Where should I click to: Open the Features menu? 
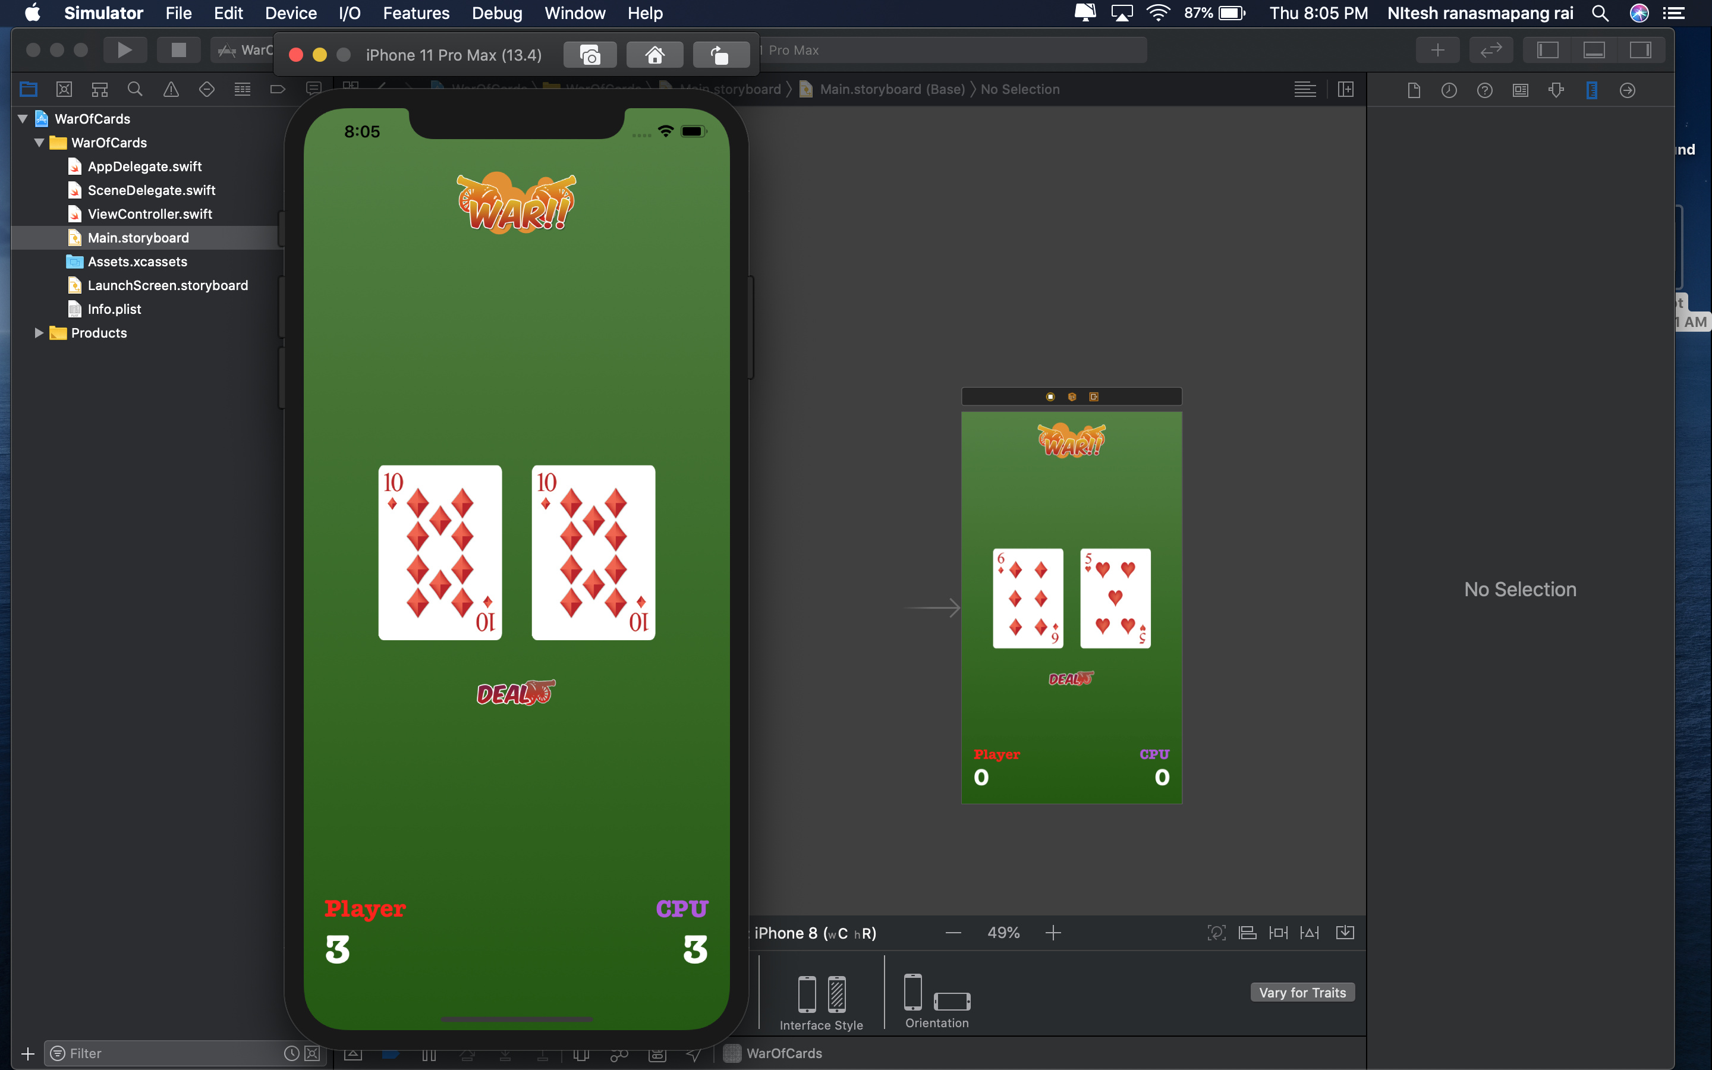coord(416,14)
